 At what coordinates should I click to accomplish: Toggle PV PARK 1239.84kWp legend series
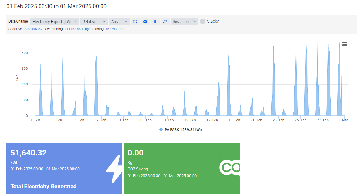(183, 130)
